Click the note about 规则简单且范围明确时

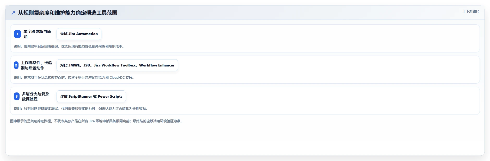point(70,46)
